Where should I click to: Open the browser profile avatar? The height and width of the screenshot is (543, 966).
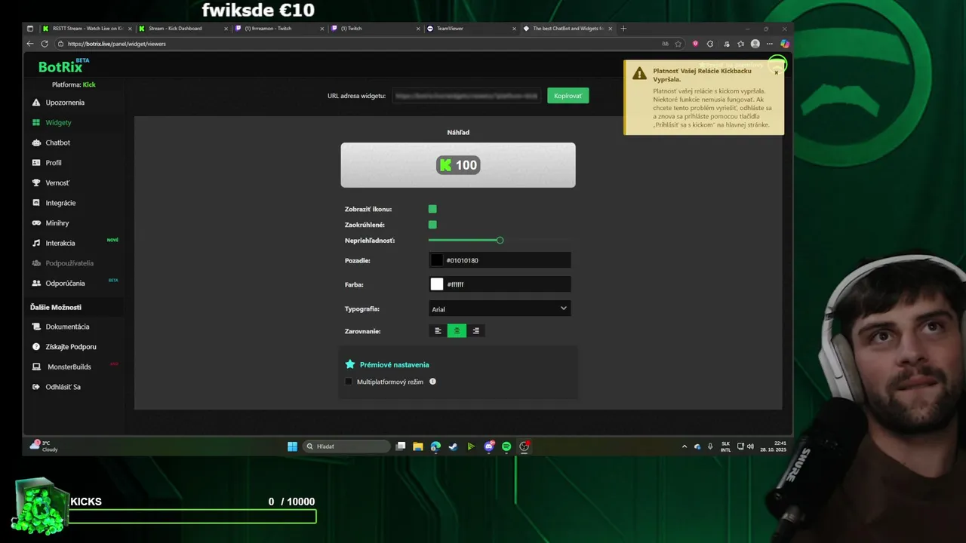[755, 44]
